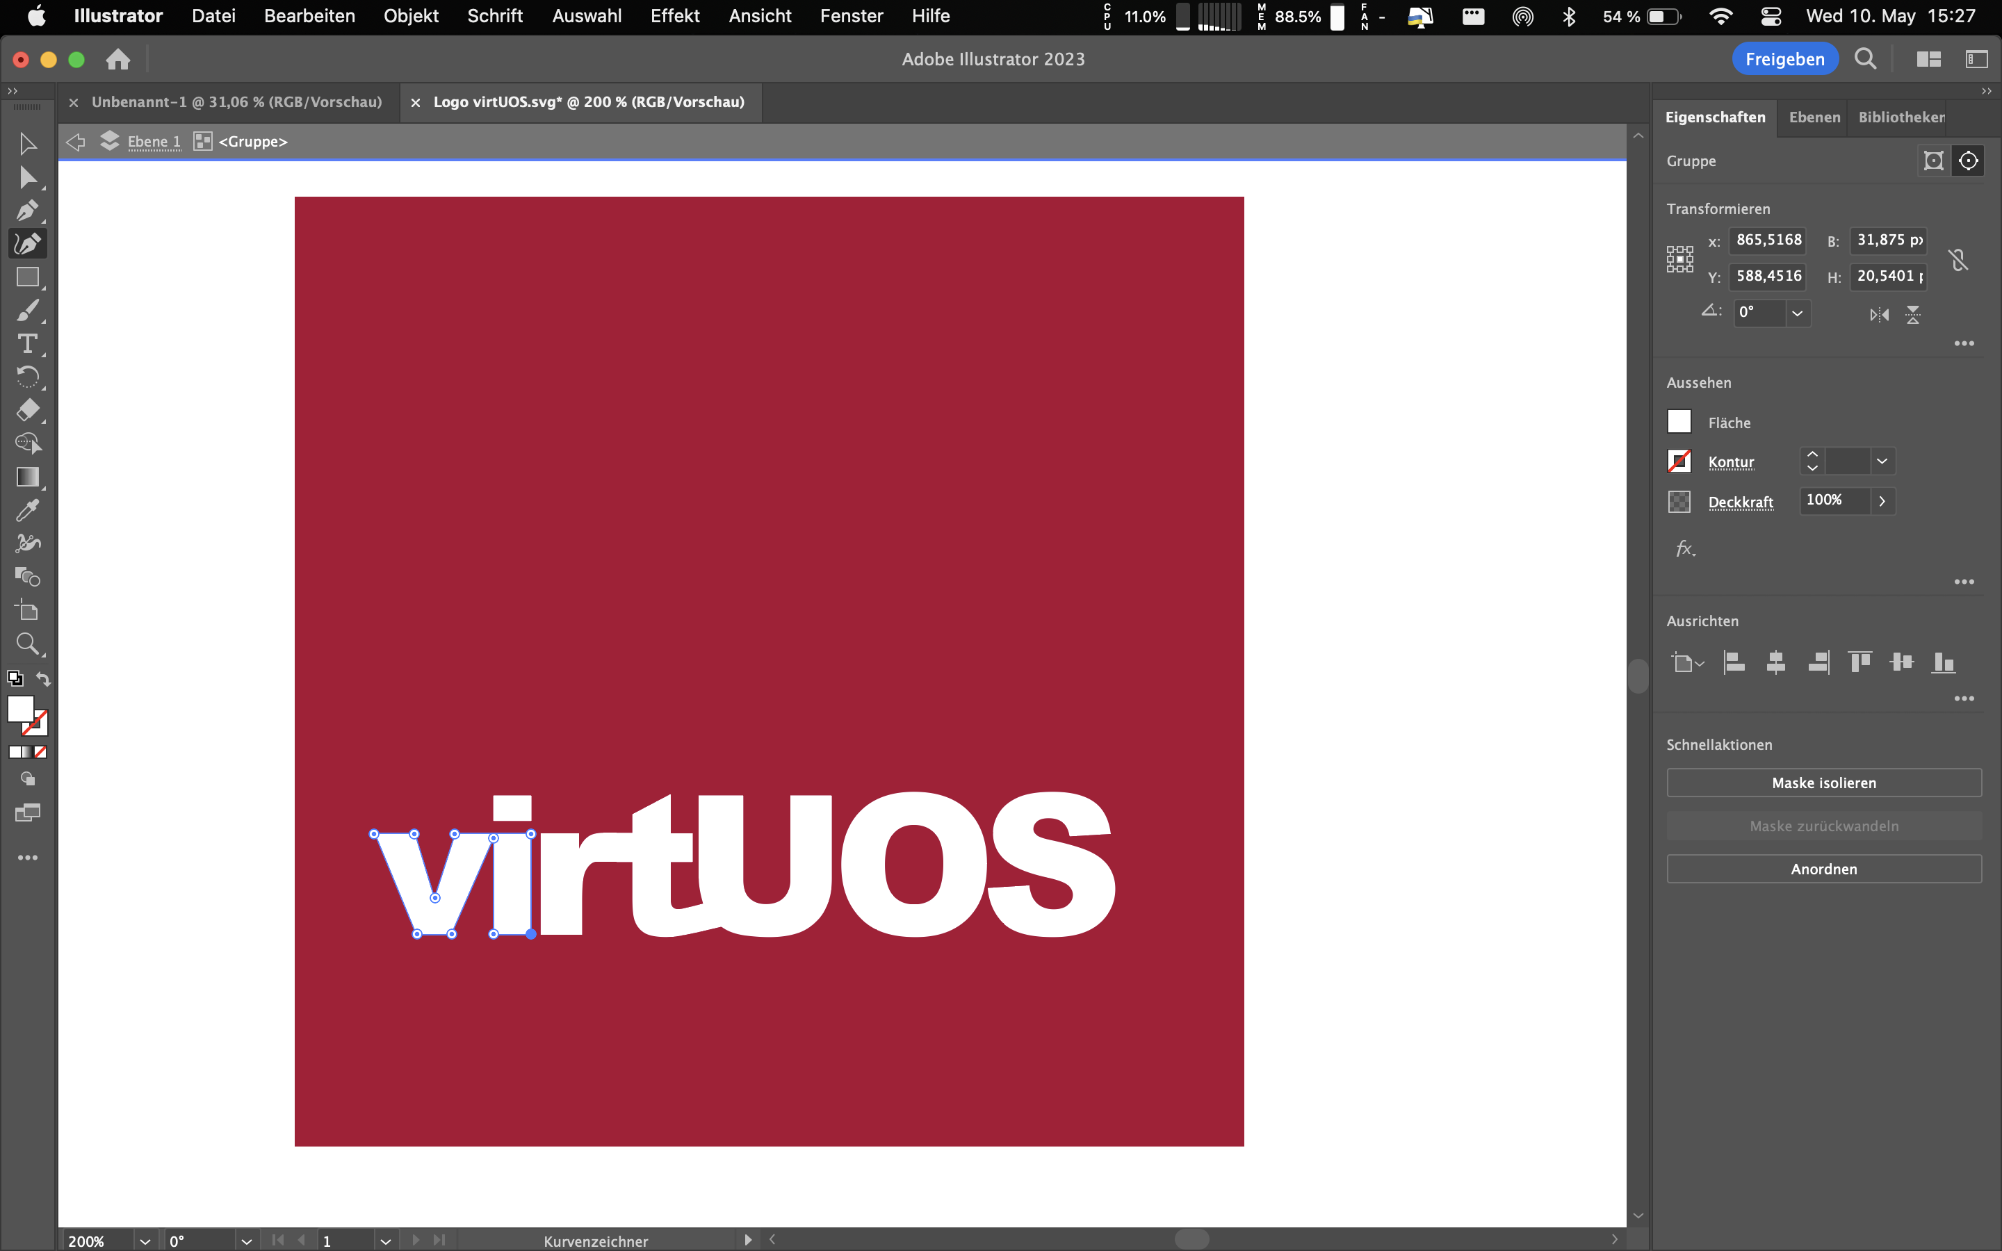This screenshot has height=1251, width=2002.
Task: Switch to the Bibliotheken tab
Action: 1901,117
